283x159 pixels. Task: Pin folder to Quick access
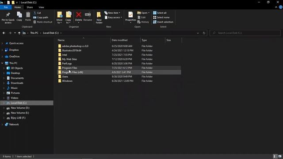(x=8, y=18)
